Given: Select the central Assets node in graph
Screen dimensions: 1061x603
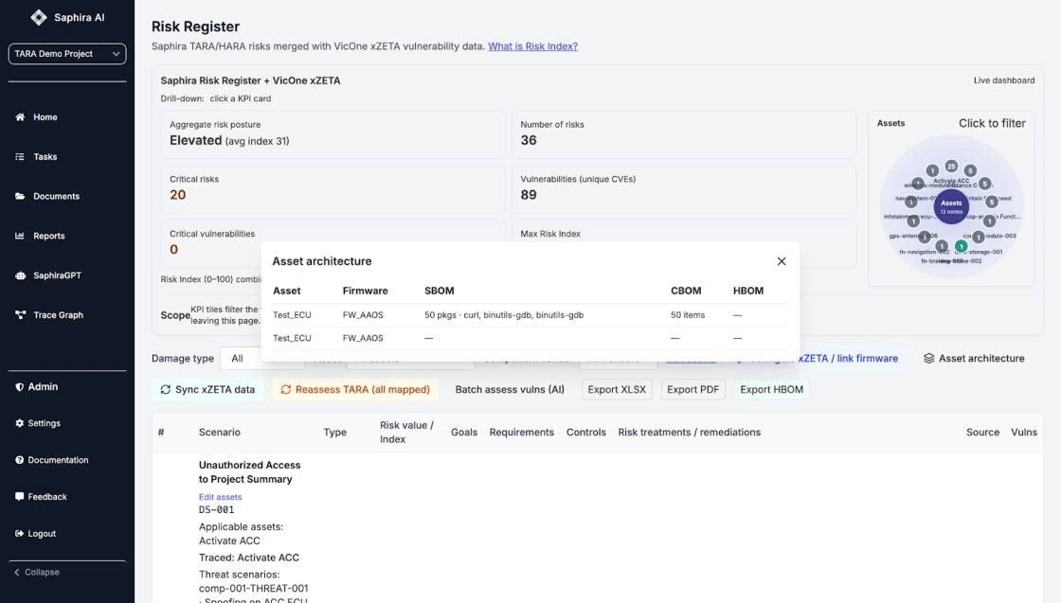Looking at the screenshot, I should [951, 205].
